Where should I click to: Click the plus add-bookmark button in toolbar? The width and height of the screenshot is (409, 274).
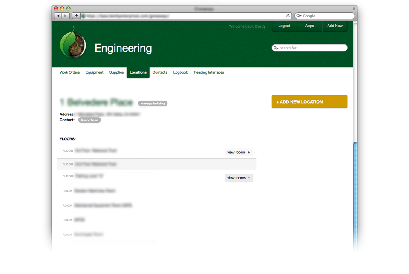click(76, 16)
